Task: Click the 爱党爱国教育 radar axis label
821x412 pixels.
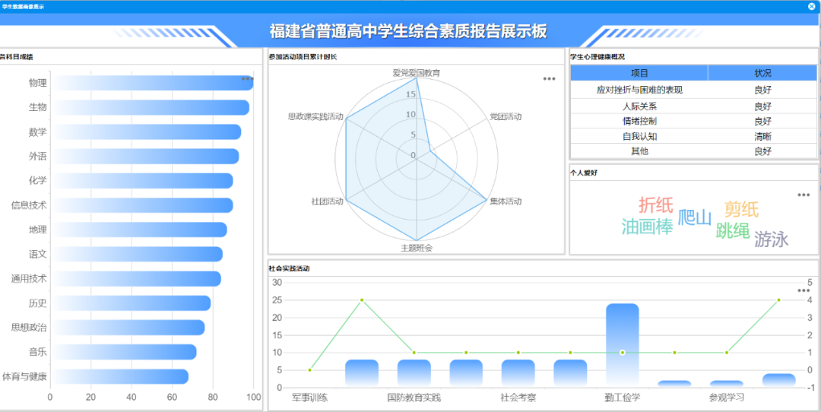Action: pyautogui.click(x=416, y=73)
